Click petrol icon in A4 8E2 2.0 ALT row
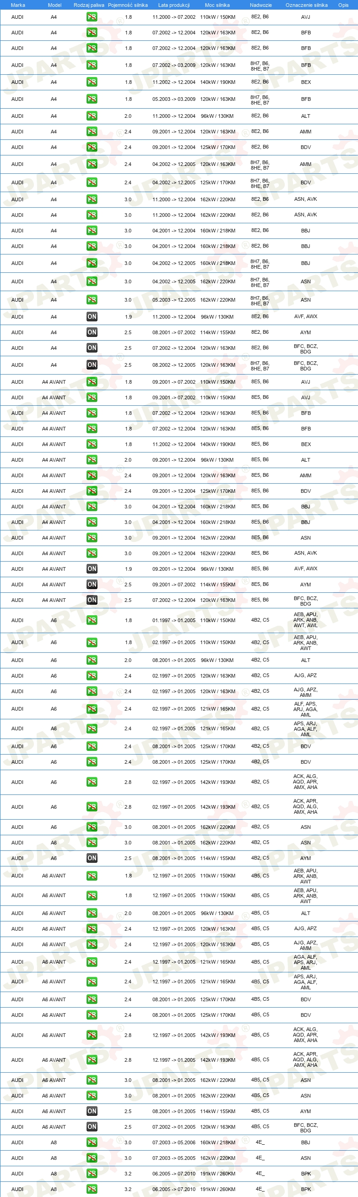The image size is (358, 1197). pos(92,116)
